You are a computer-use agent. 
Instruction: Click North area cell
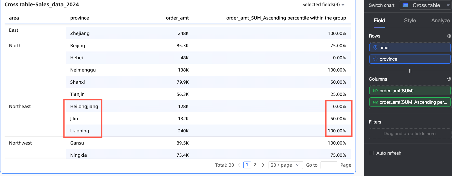[x=15, y=46]
